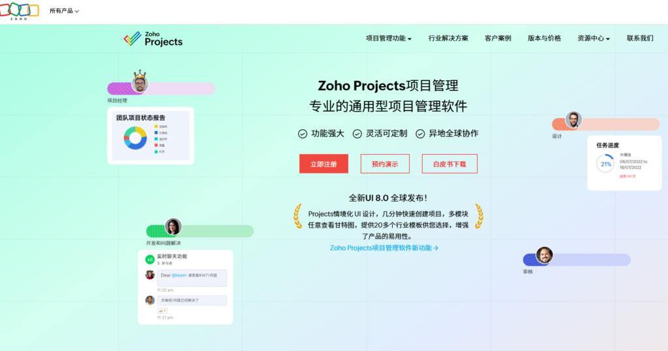Open 客户案例 page
Image resolution: width=668 pixels, height=351 pixels.
click(498, 38)
